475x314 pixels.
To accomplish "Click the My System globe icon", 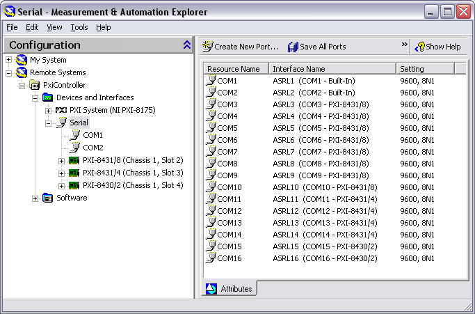I will 22,60.
